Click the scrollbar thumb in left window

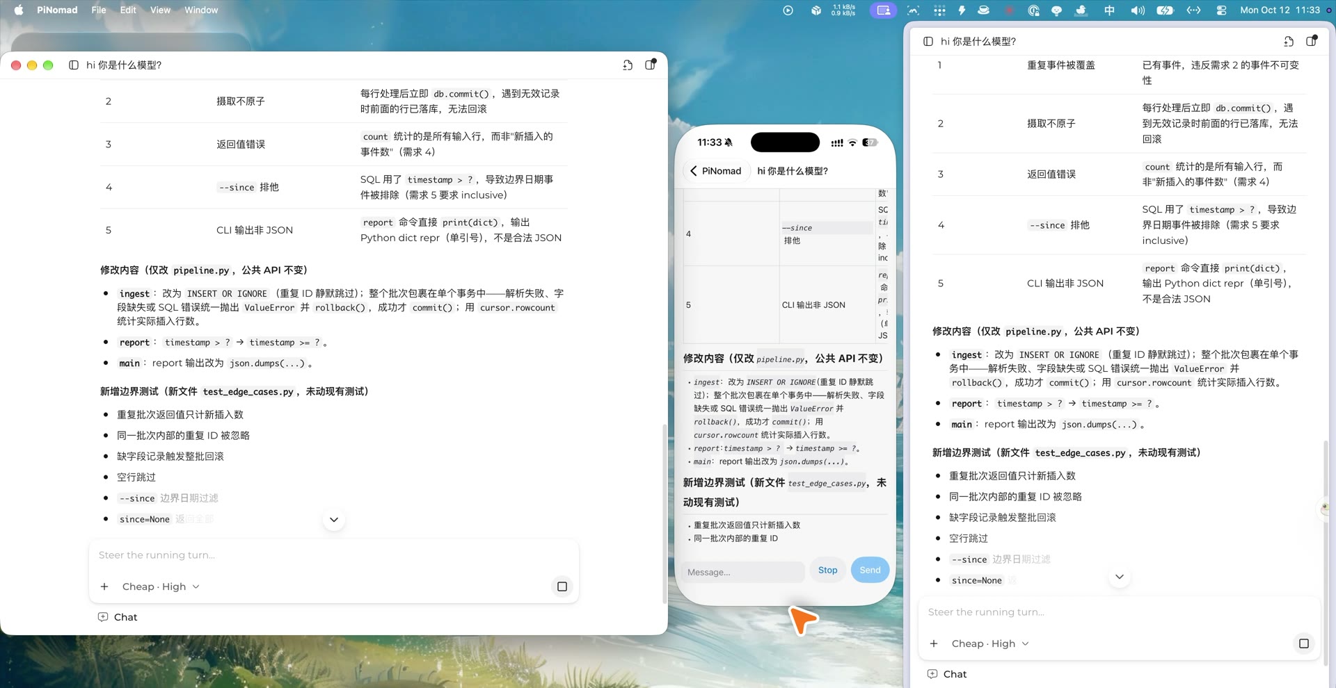pyautogui.click(x=664, y=513)
